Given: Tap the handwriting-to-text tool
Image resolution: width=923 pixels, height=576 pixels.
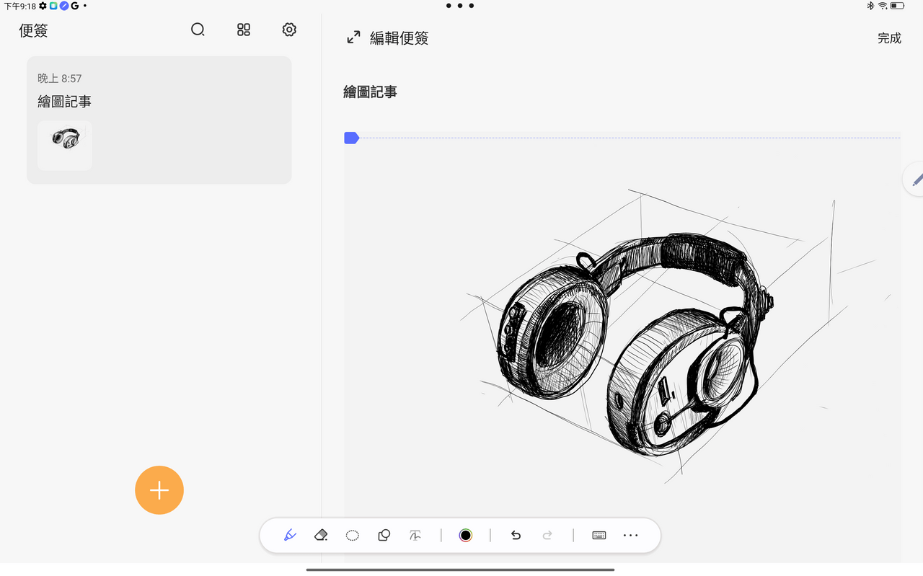Looking at the screenshot, I should (415, 535).
